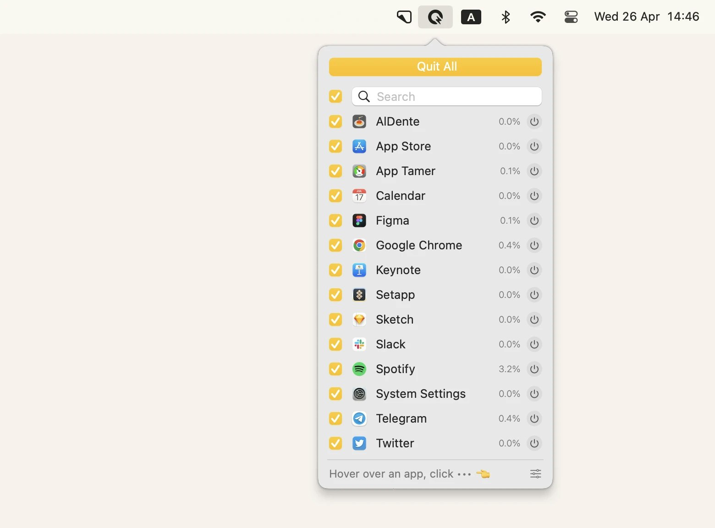This screenshot has height=528, width=715.
Task: Quit System Settings with its power icon
Action: coord(534,394)
